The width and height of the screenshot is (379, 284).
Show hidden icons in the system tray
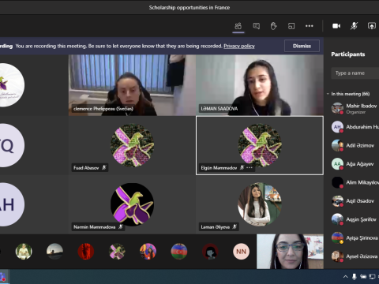(x=346, y=276)
